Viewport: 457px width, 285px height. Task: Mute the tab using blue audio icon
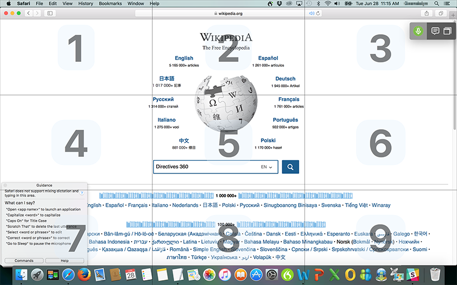(311, 14)
